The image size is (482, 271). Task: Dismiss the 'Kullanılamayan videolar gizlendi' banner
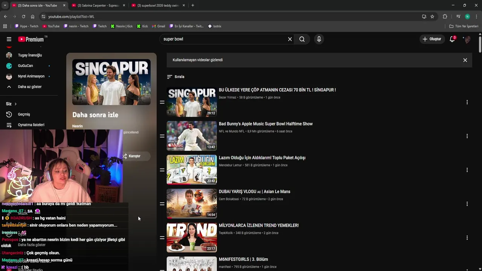coord(465,60)
